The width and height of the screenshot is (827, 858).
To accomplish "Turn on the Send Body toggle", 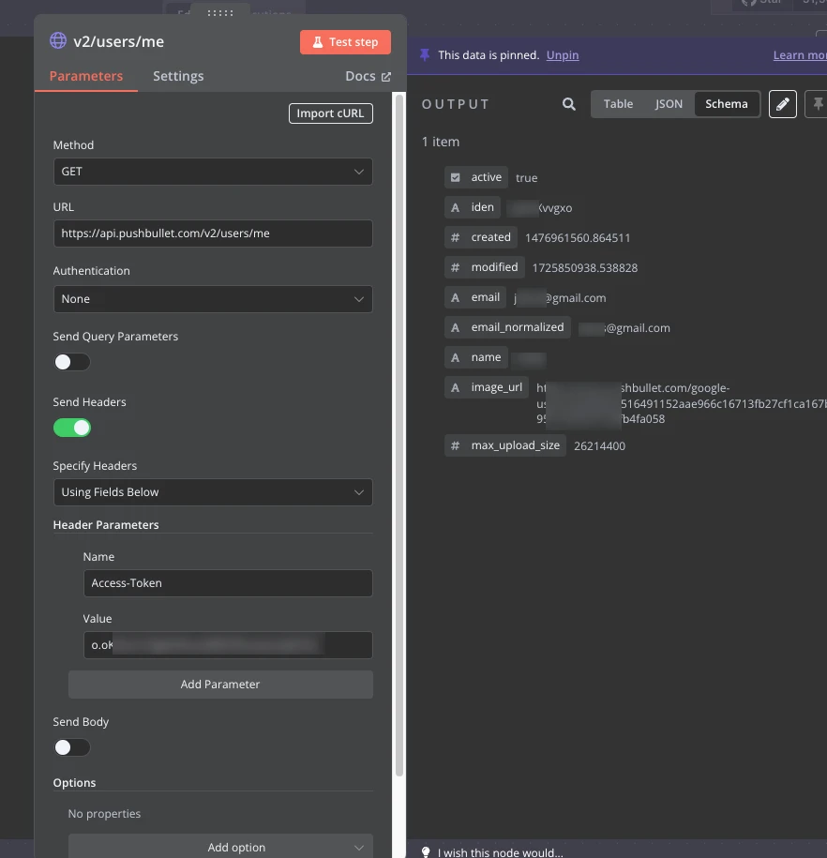I will coord(72,747).
